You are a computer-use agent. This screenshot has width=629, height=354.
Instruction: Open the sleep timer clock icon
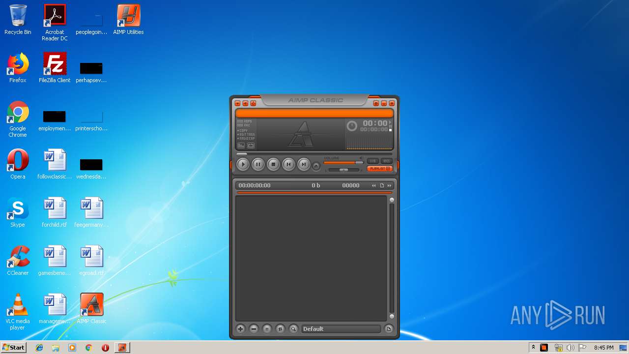point(352,126)
